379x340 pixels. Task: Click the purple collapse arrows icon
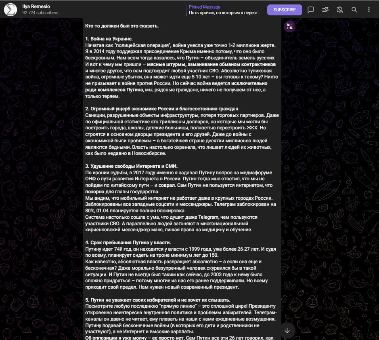pos(289,27)
